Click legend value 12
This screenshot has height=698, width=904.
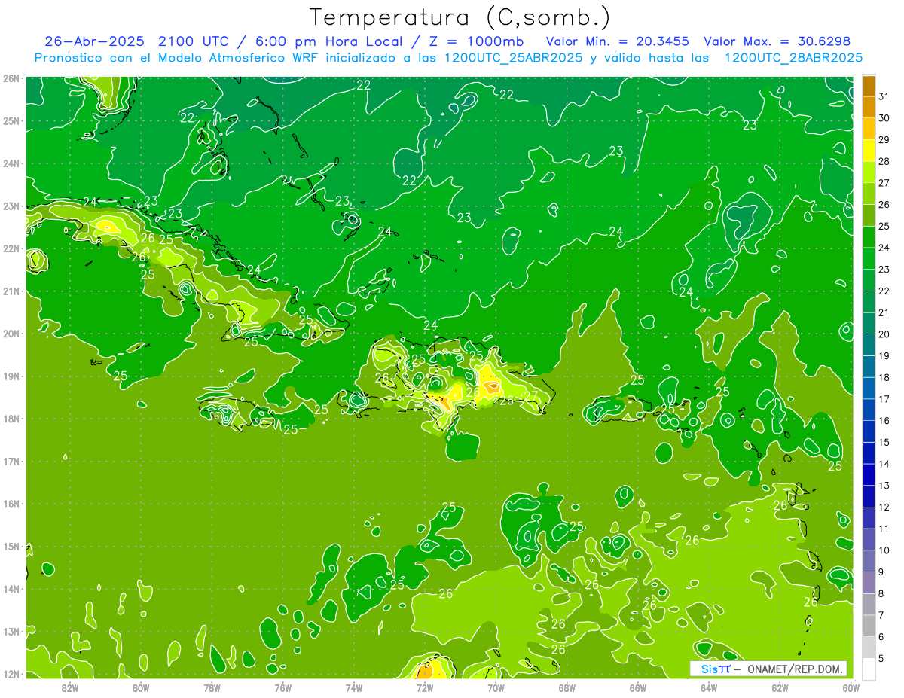pos(884,507)
